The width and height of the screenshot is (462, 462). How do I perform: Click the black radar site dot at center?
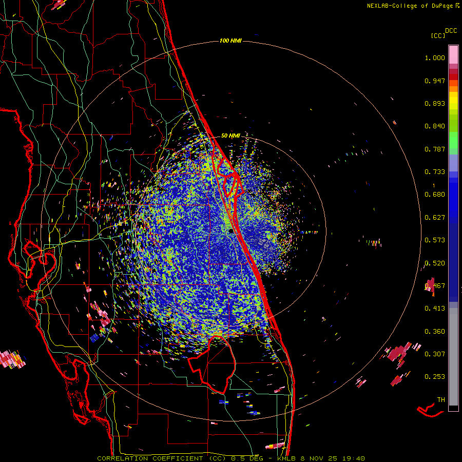click(x=231, y=232)
